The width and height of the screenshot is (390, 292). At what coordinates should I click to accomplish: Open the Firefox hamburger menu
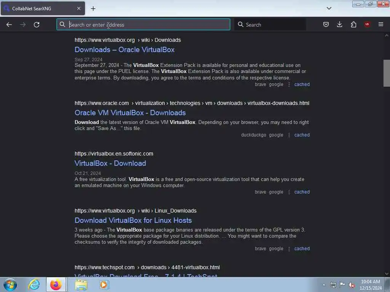click(x=381, y=24)
